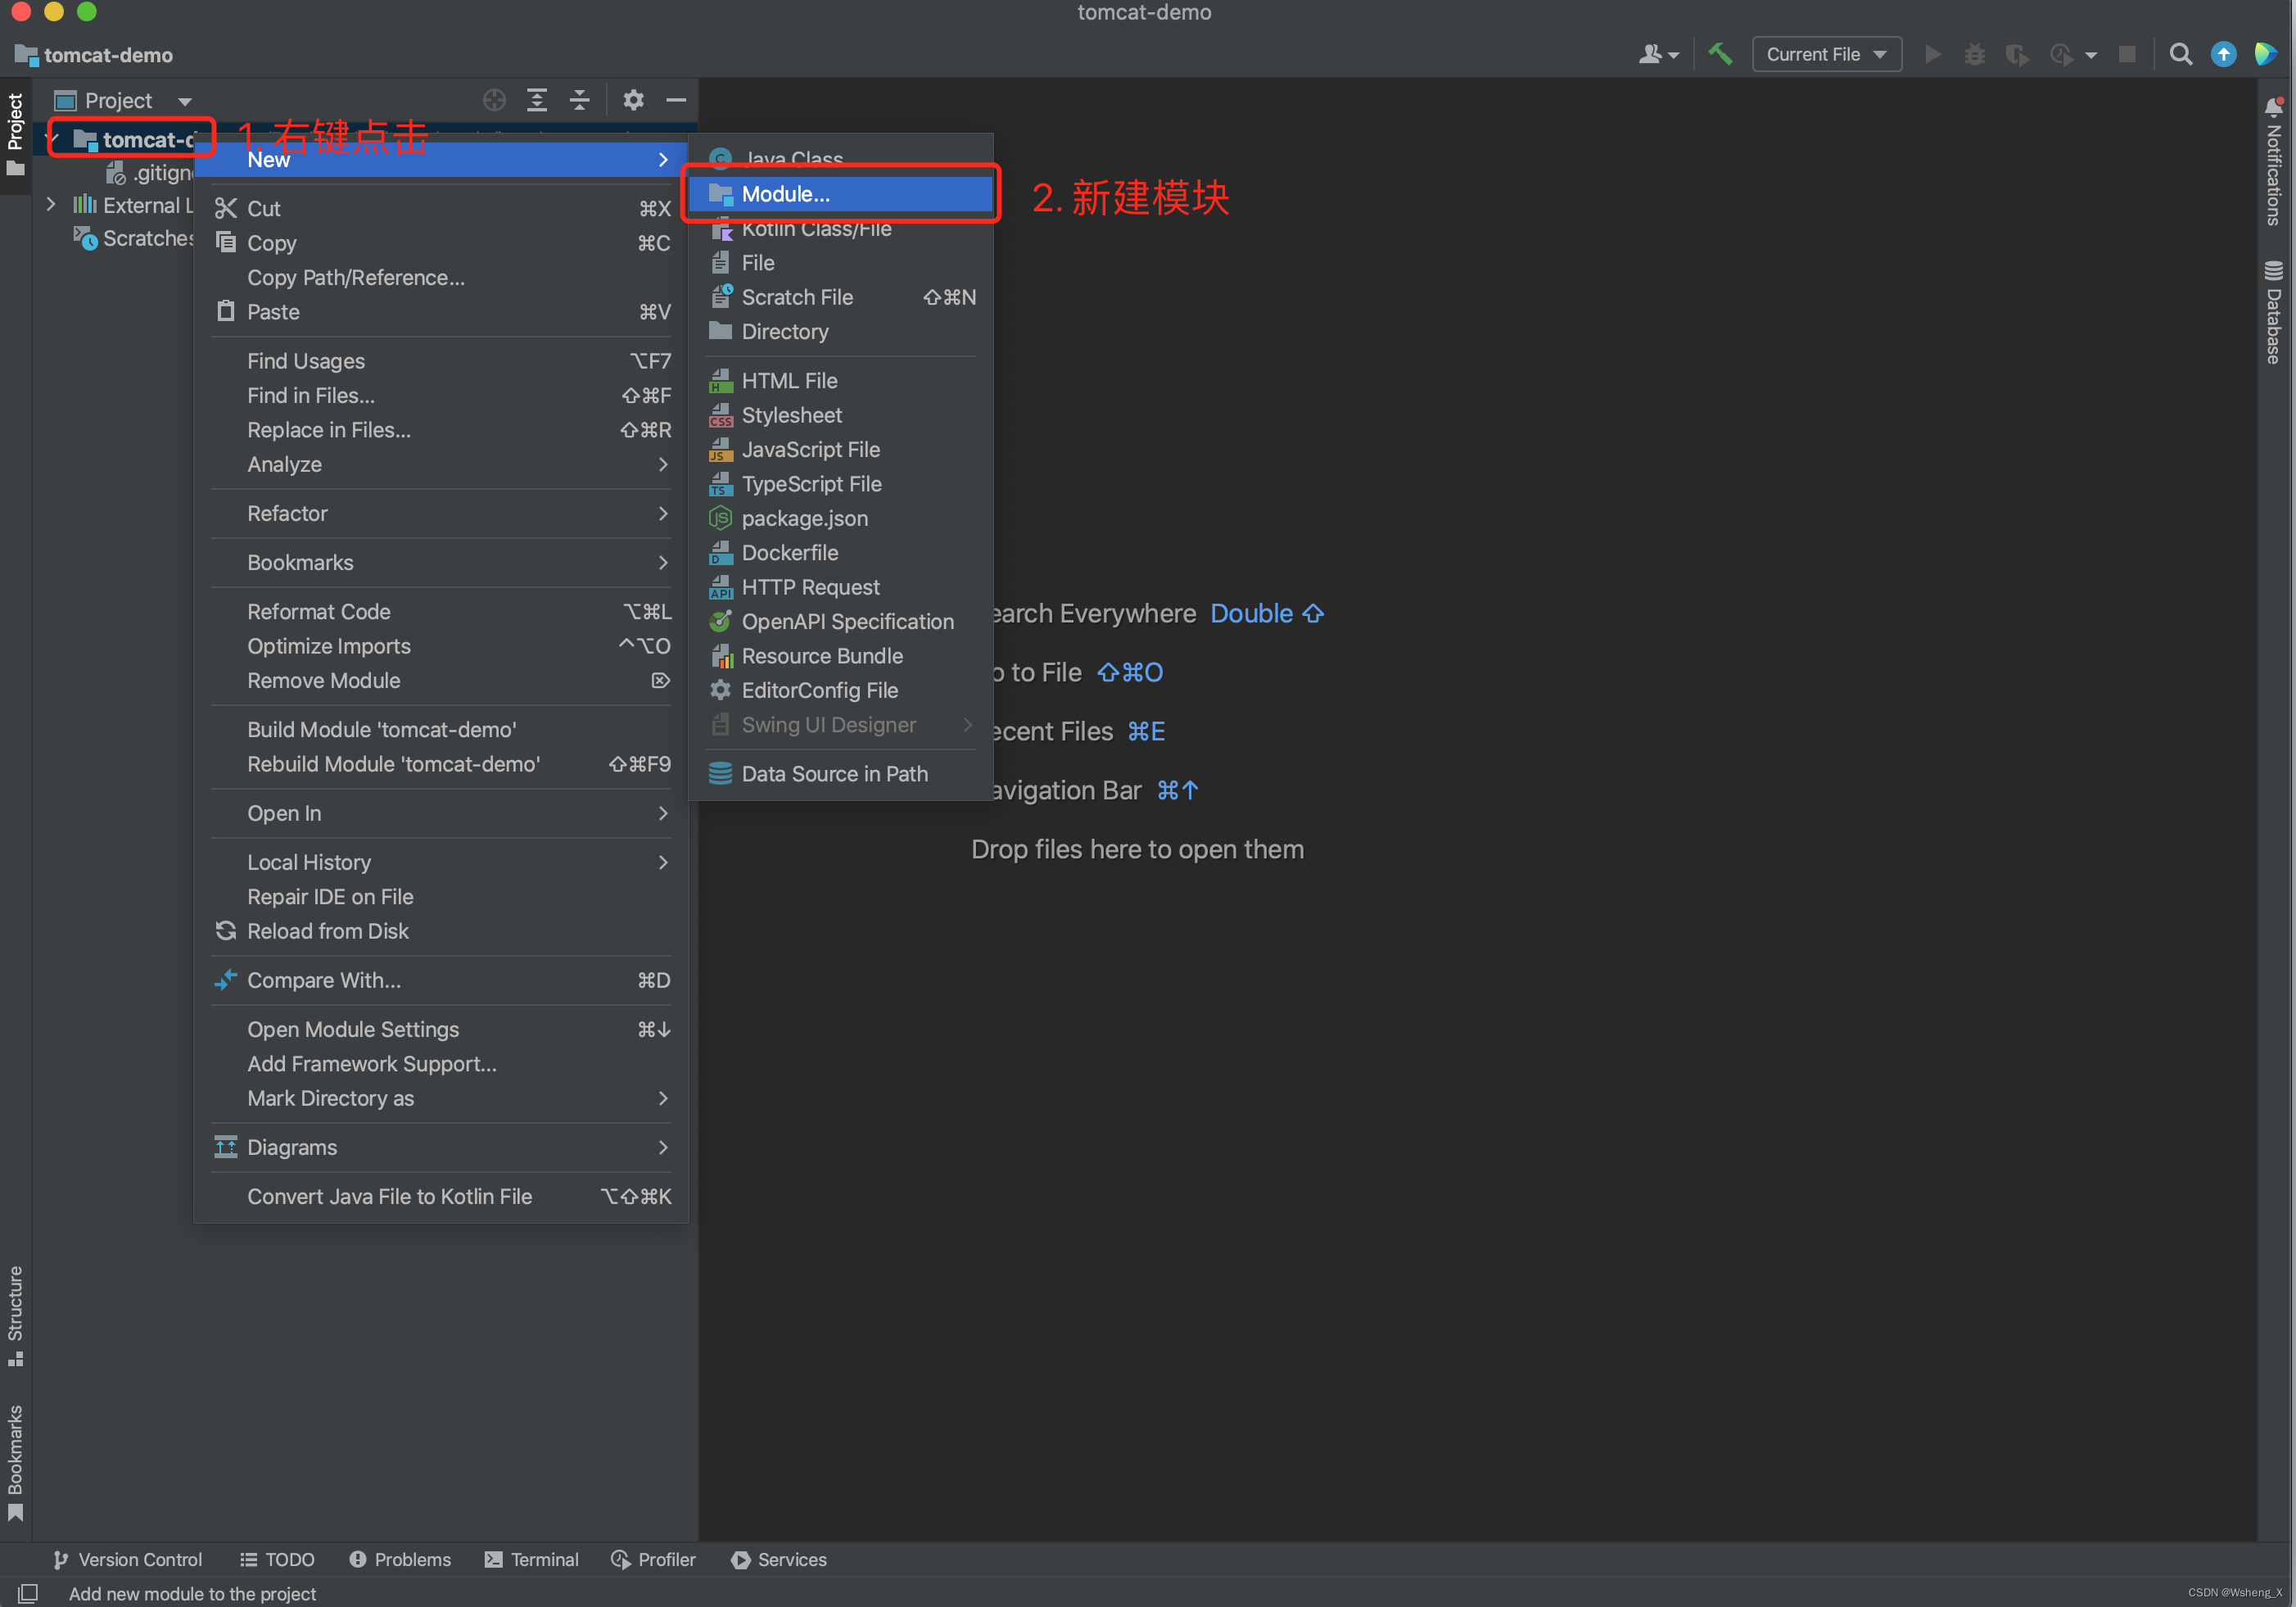Screen dimensions: 2296x1607
Task: Click the Current File dropdown selector
Action: (x=1819, y=54)
